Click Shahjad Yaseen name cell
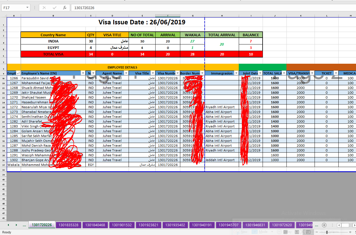 coord(53,97)
